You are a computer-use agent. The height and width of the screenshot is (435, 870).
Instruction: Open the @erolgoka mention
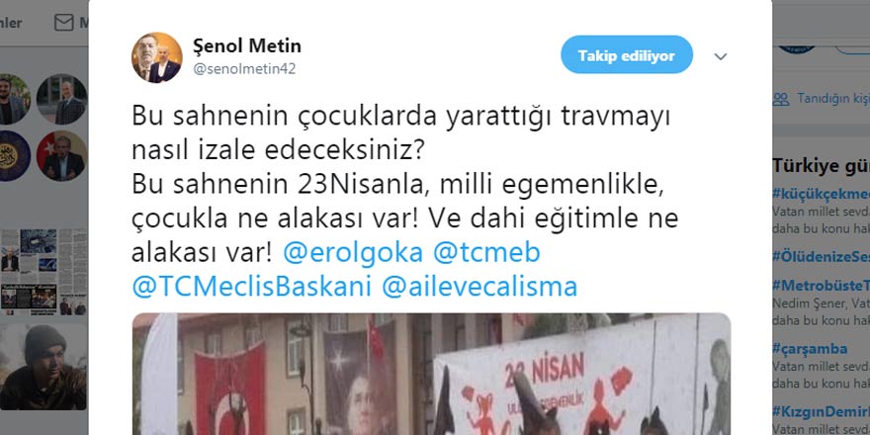tap(353, 253)
